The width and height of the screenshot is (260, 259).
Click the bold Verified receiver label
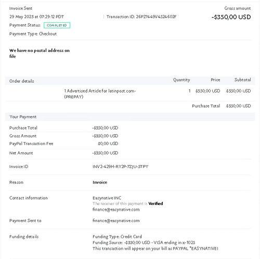coord(155,203)
